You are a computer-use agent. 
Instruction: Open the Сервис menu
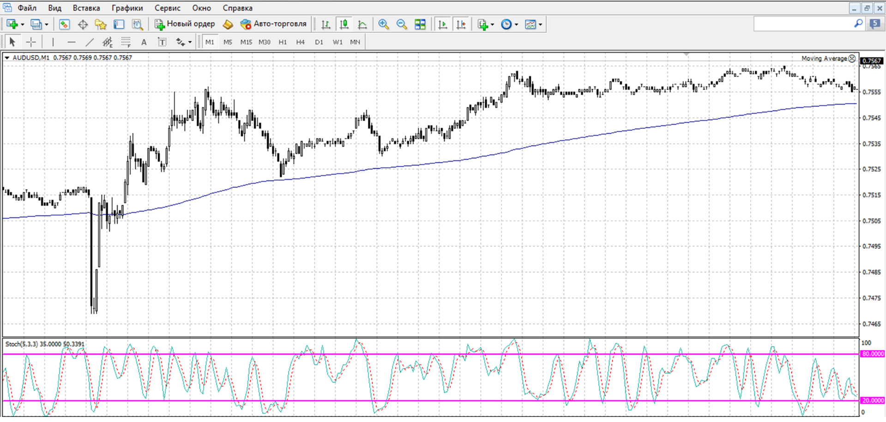tap(168, 8)
